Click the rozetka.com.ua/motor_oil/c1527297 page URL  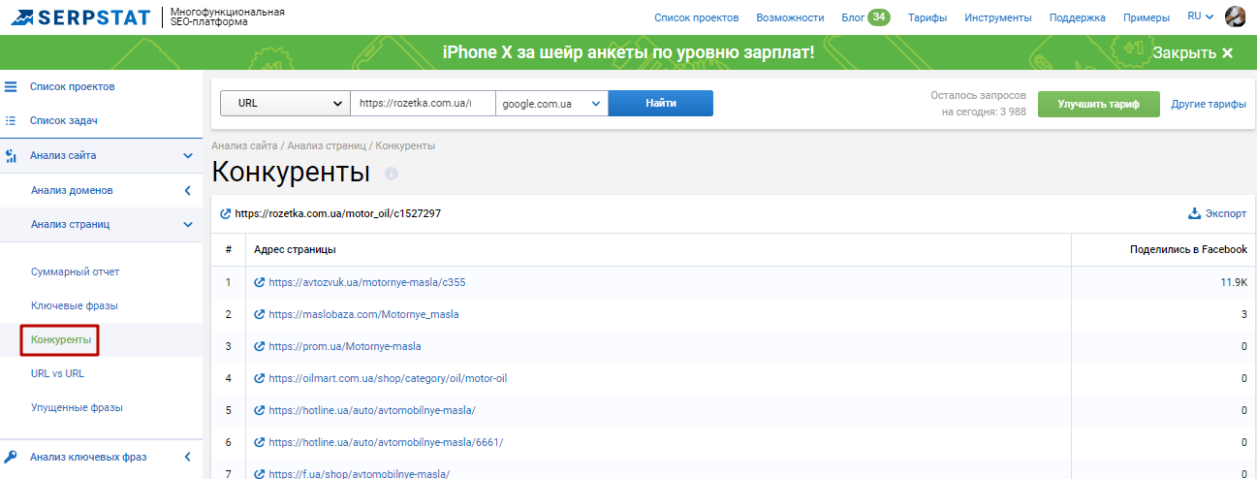click(x=338, y=213)
